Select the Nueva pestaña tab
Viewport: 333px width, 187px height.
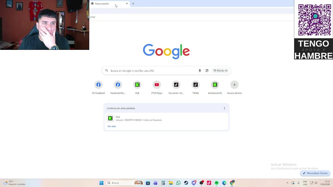pos(109,4)
